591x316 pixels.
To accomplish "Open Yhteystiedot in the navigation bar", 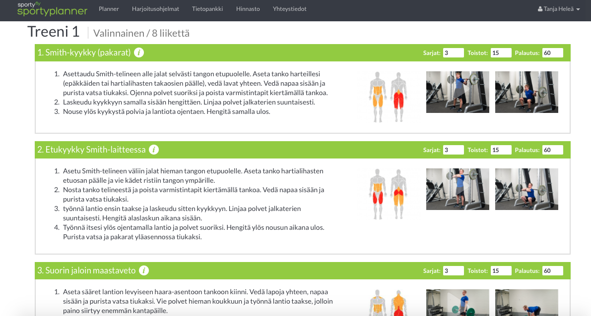I will point(289,8).
